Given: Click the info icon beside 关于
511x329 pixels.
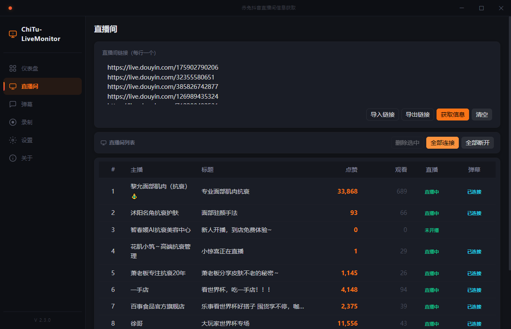Looking at the screenshot, I should click(13, 158).
